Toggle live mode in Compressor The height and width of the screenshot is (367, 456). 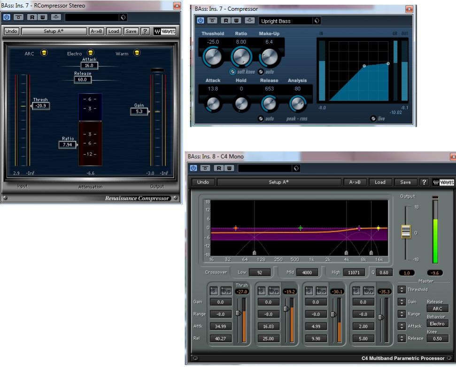pyautogui.click(x=373, y=118)
